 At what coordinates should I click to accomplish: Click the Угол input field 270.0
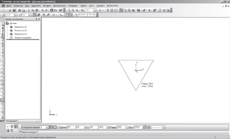point(138,127)
